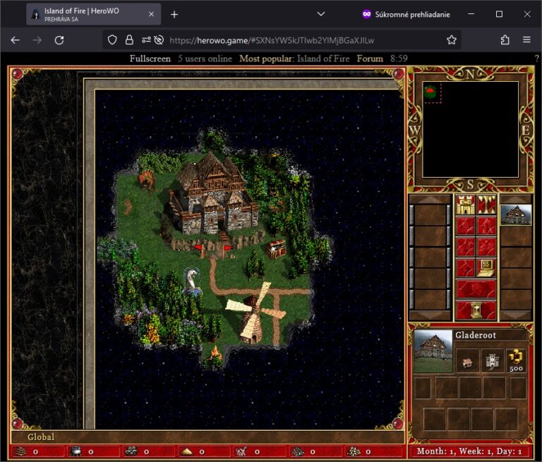The width and height of the screenshot is (542, 462).
Task: Open the Kingdom Overview castle button
Action: tap(465, 205)
